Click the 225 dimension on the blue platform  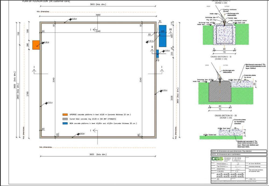tap(162, 31)
